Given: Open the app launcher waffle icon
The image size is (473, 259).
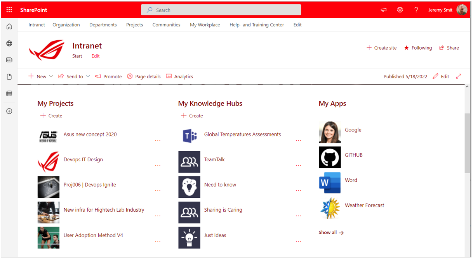Looking at the screenshot, I should pyautogui.click(x=9, y=10).
